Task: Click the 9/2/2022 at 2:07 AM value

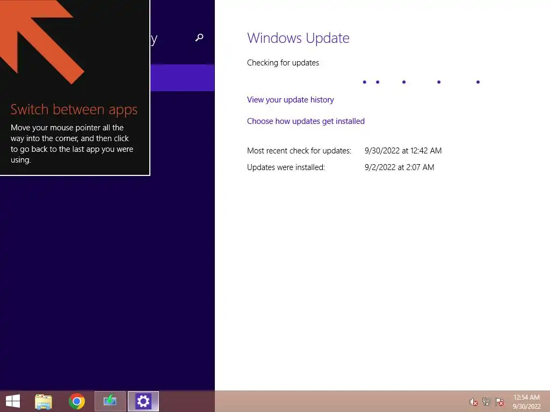Action: (x=399, y=167)
